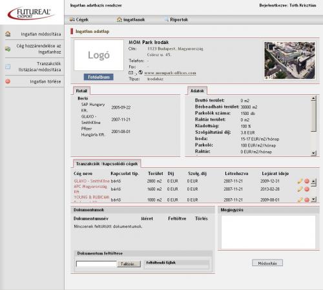
Task: Click the Bejelentkezve: Tóth Krisztián text
Action: [287, 5]
